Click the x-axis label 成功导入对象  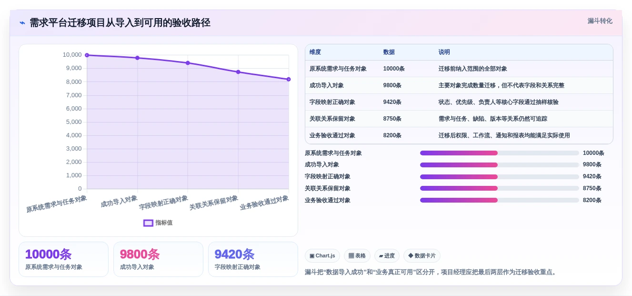click(x=119, y=201)
